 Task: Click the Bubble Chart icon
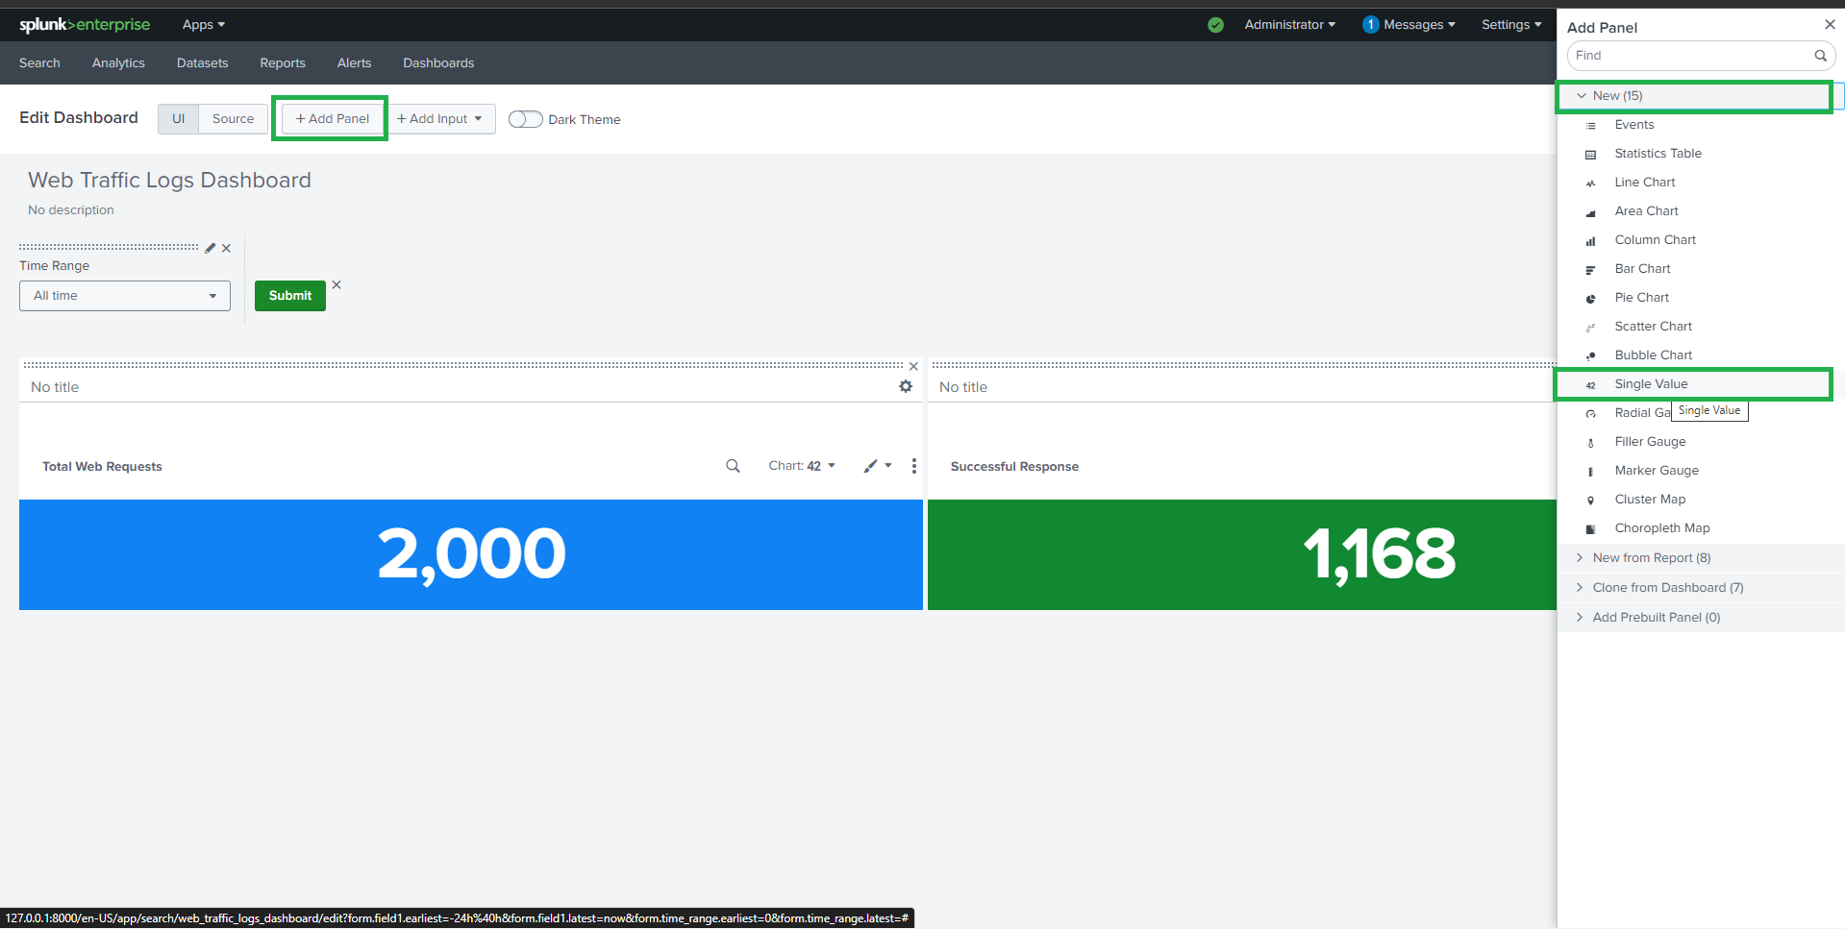(1590, 356)
